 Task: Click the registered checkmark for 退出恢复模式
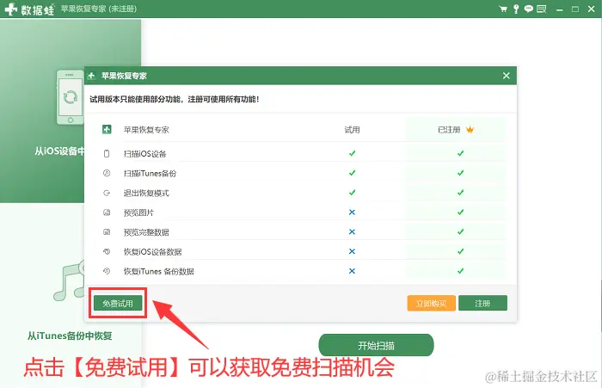pyautogui.click(x=460, y=193)
